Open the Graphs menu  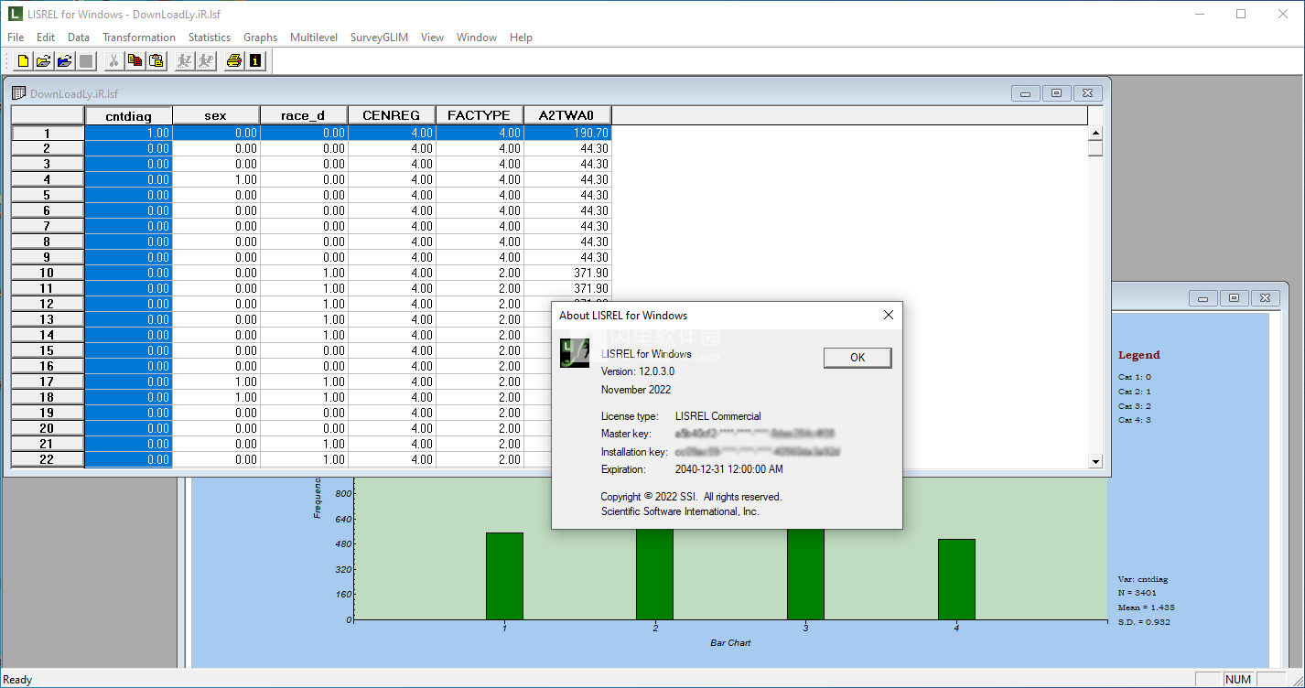[260, 38]
